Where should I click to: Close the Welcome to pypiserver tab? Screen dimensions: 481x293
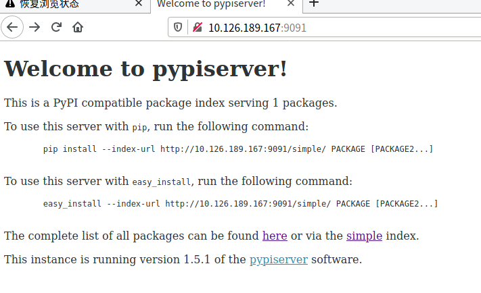pyautogui.click(x=291, y=3)
